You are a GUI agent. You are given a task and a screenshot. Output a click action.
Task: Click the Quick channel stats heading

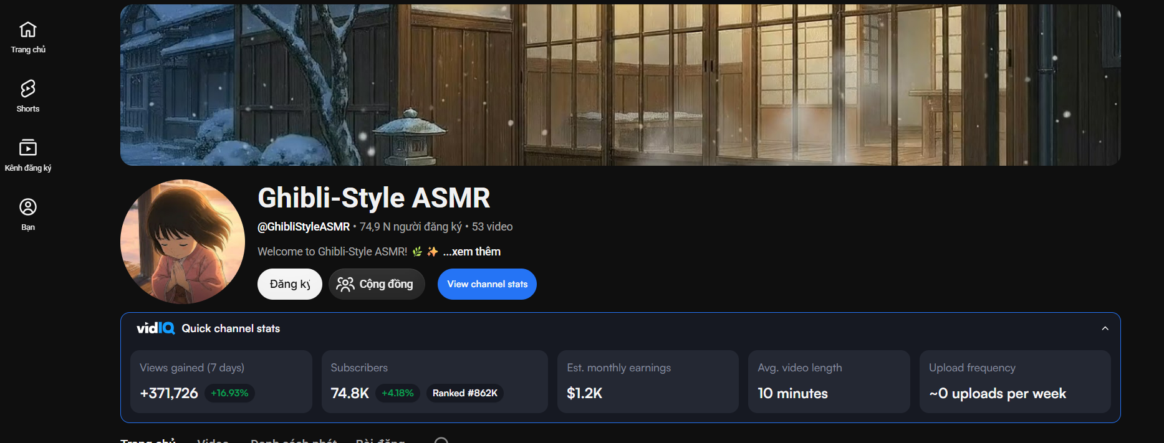231,328
